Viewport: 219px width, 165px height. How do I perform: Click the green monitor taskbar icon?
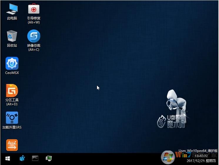click(49, 159)
